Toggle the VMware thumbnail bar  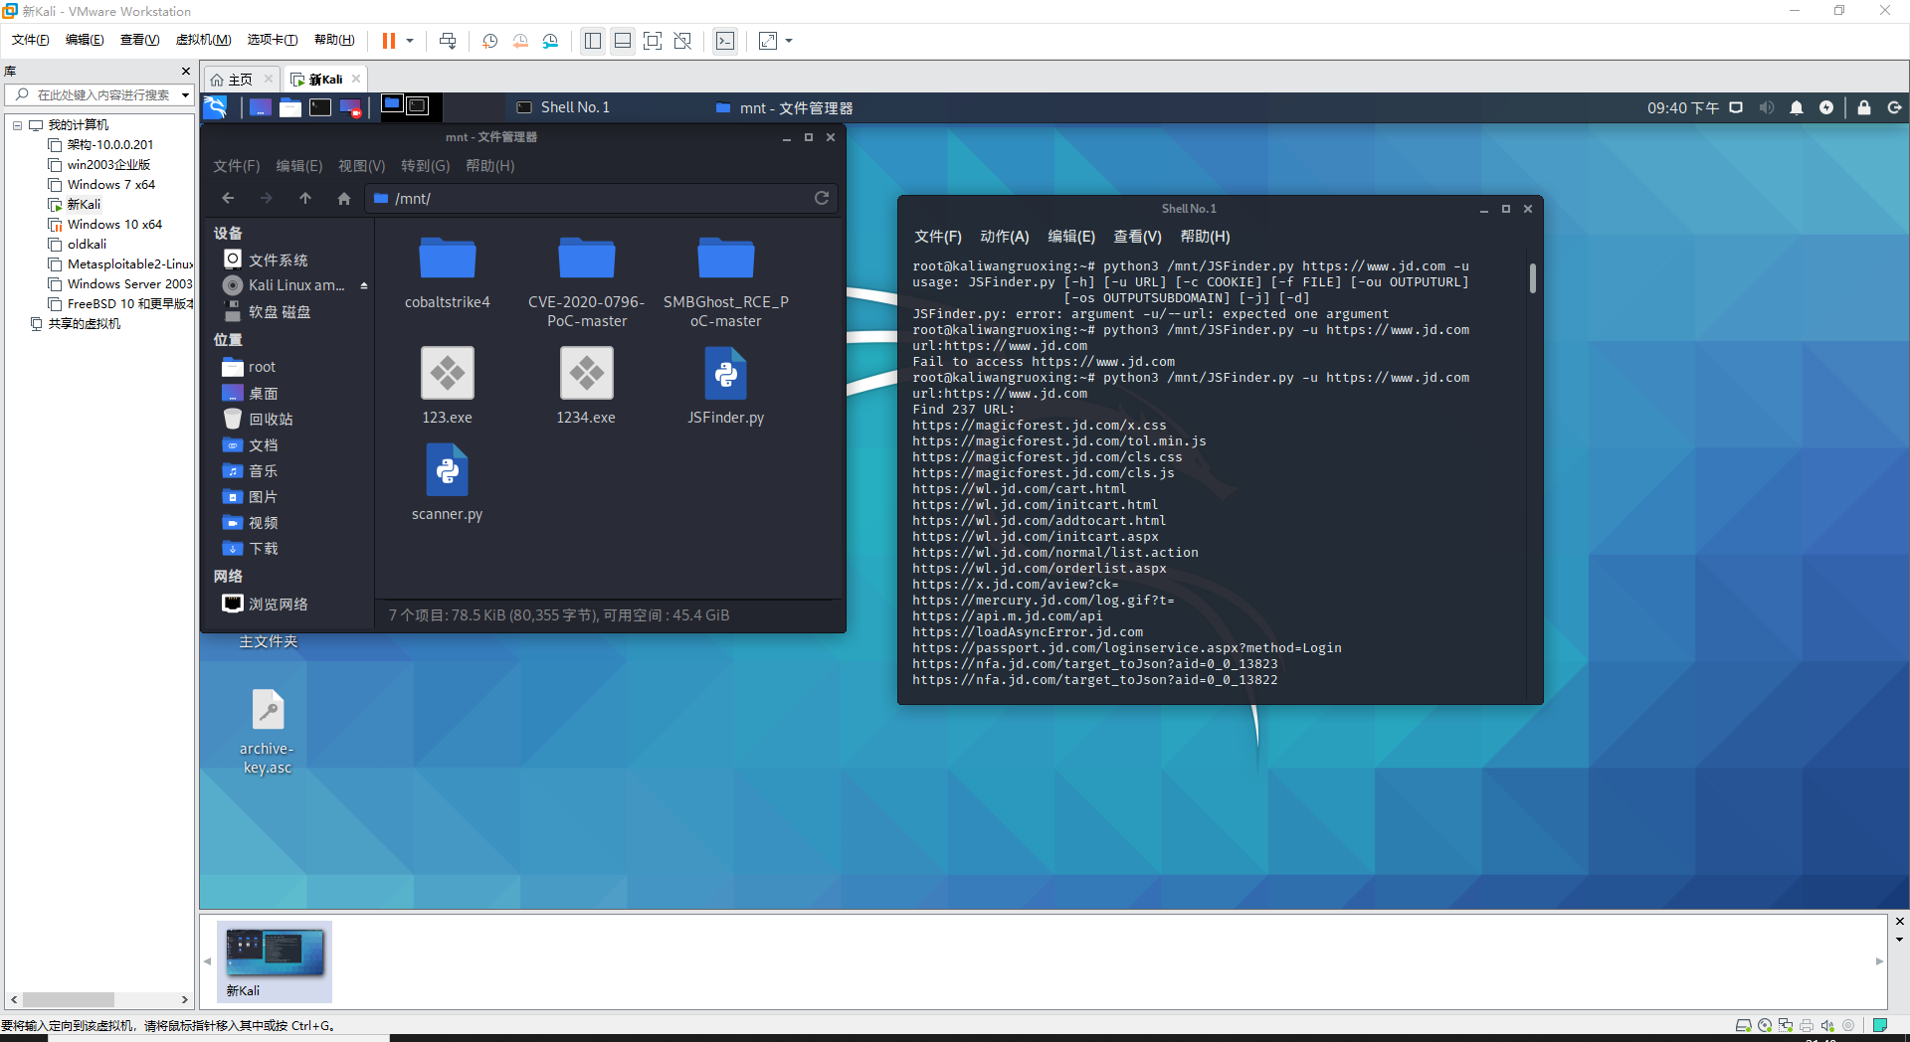point(623,41)
